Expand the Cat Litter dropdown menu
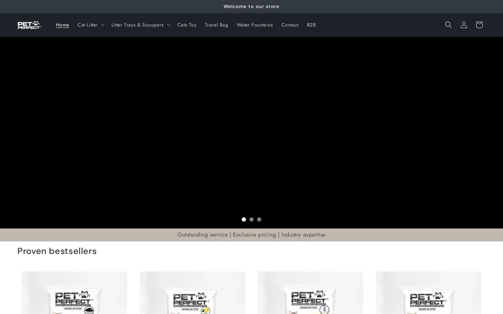503x314 pixels. click(91, 25)
